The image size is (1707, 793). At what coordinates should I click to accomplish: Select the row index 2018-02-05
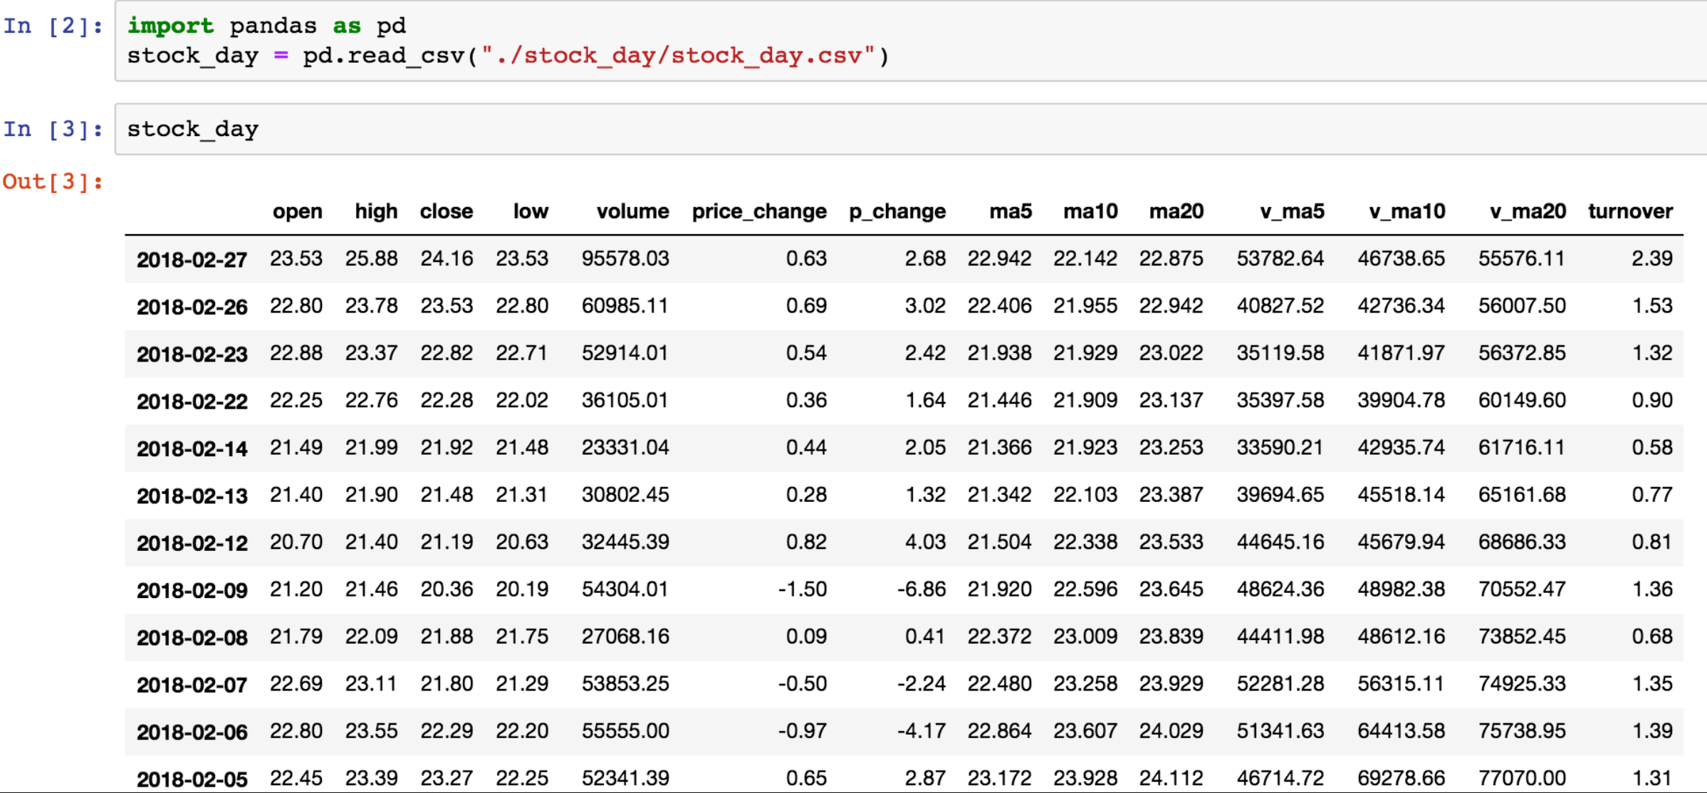coord(192,779)
